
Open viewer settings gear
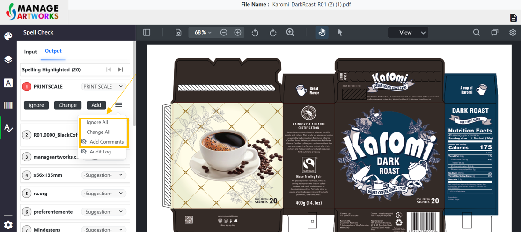point(513,33)
